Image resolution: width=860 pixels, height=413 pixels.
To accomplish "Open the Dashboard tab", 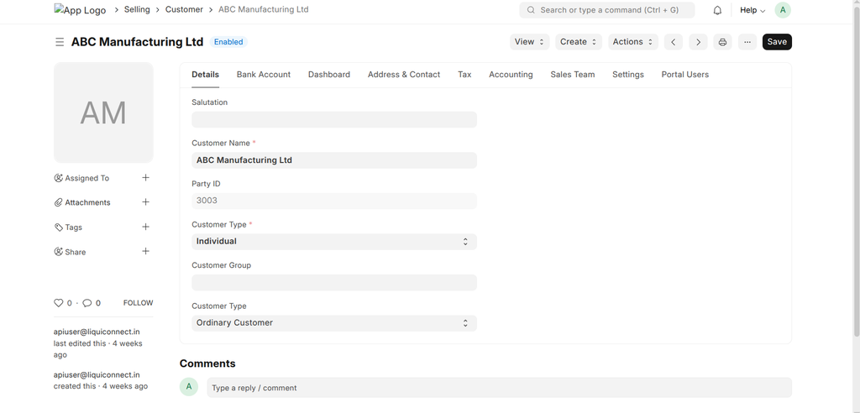I will coord(329,75).
